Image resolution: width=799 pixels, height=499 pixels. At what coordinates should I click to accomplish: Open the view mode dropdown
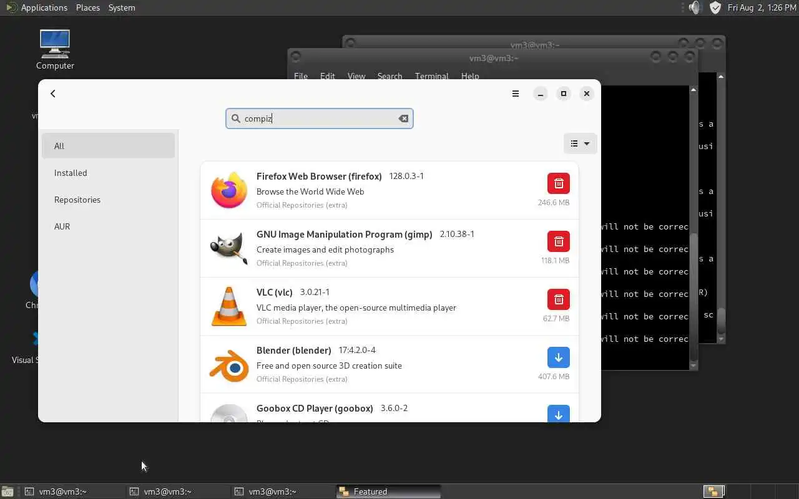tap(580, 143)
